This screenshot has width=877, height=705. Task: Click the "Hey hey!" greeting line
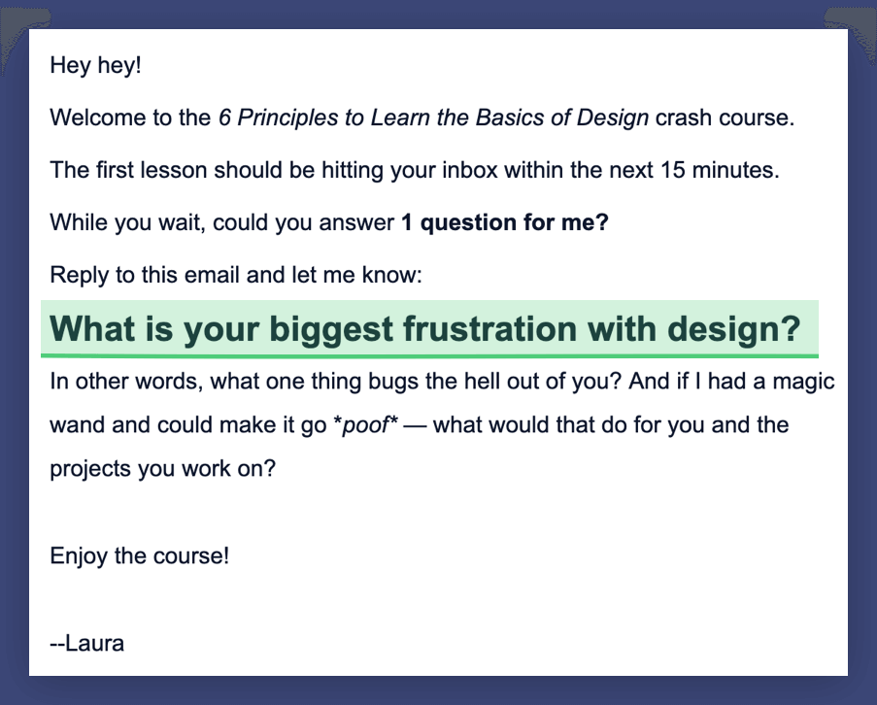click(95, 65)
